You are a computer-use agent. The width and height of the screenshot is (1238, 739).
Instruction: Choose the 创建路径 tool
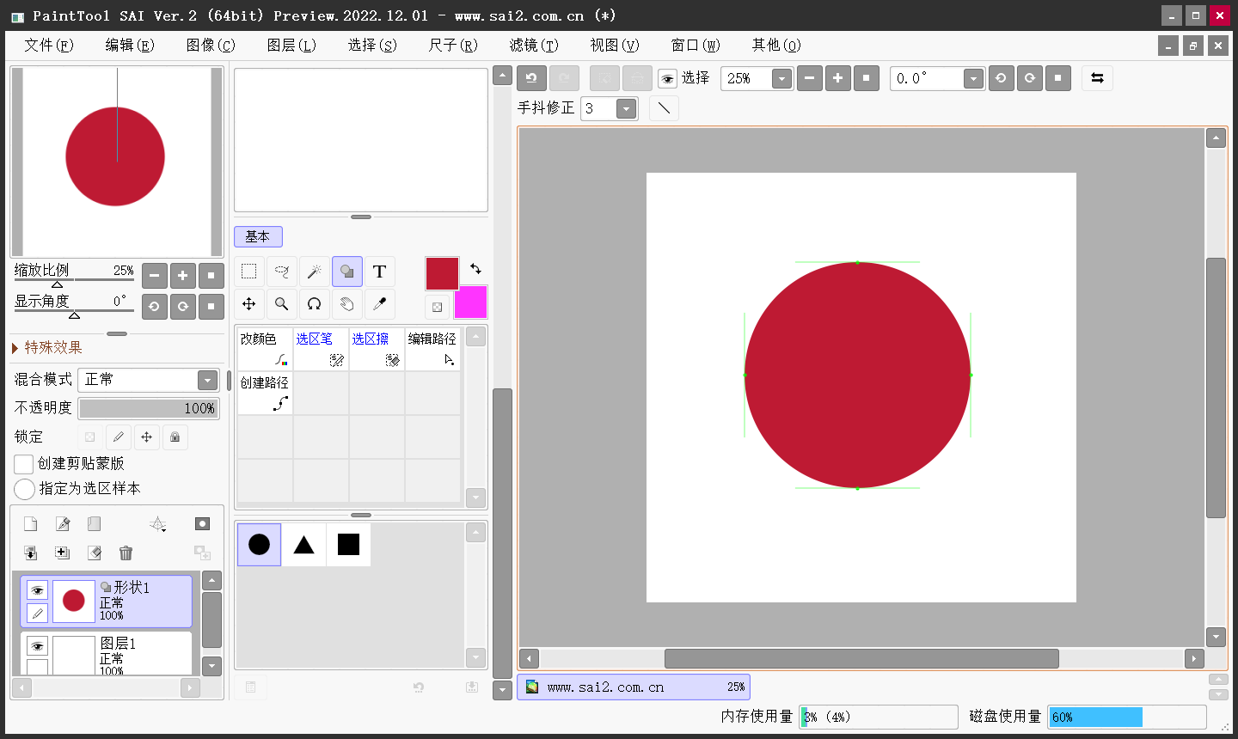(x=265, y=394)
